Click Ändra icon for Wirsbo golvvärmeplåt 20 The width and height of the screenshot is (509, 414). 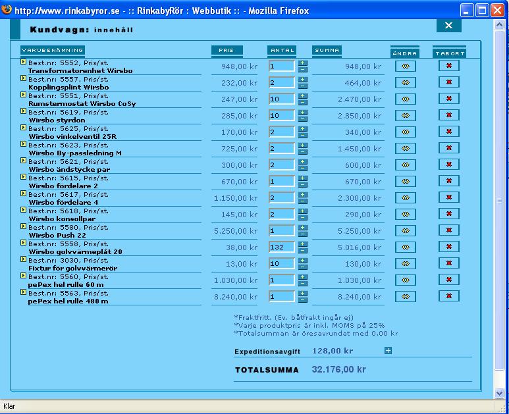406,247
